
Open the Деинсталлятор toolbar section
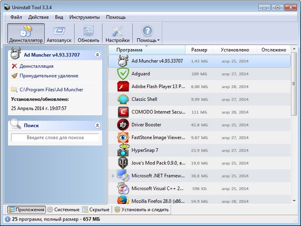pyautogui.click(x=26, y=33)
